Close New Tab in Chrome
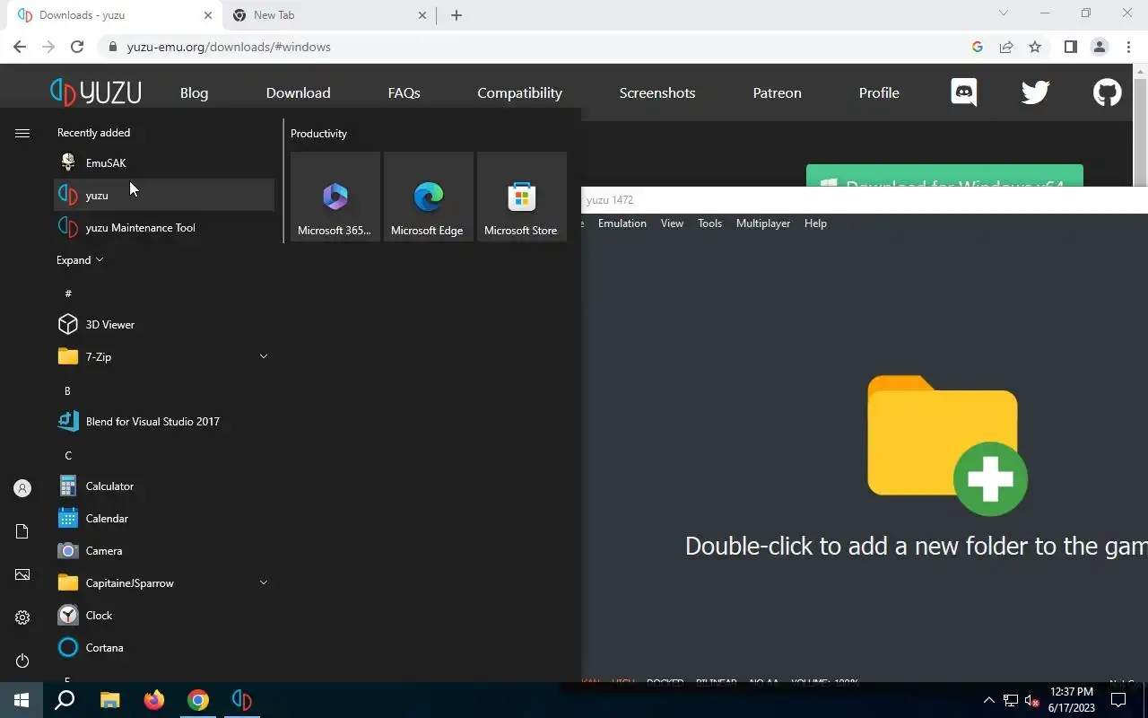 [422, 15]
